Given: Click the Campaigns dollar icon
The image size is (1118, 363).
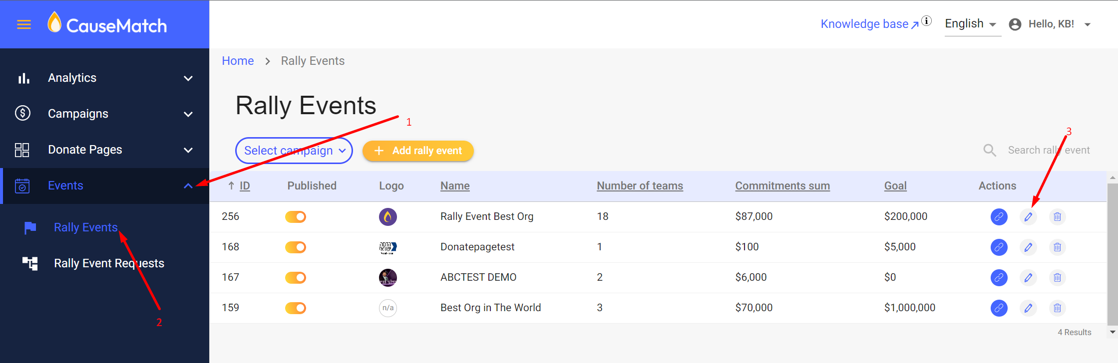Looking at the screenshot, I should pos(23,113).
